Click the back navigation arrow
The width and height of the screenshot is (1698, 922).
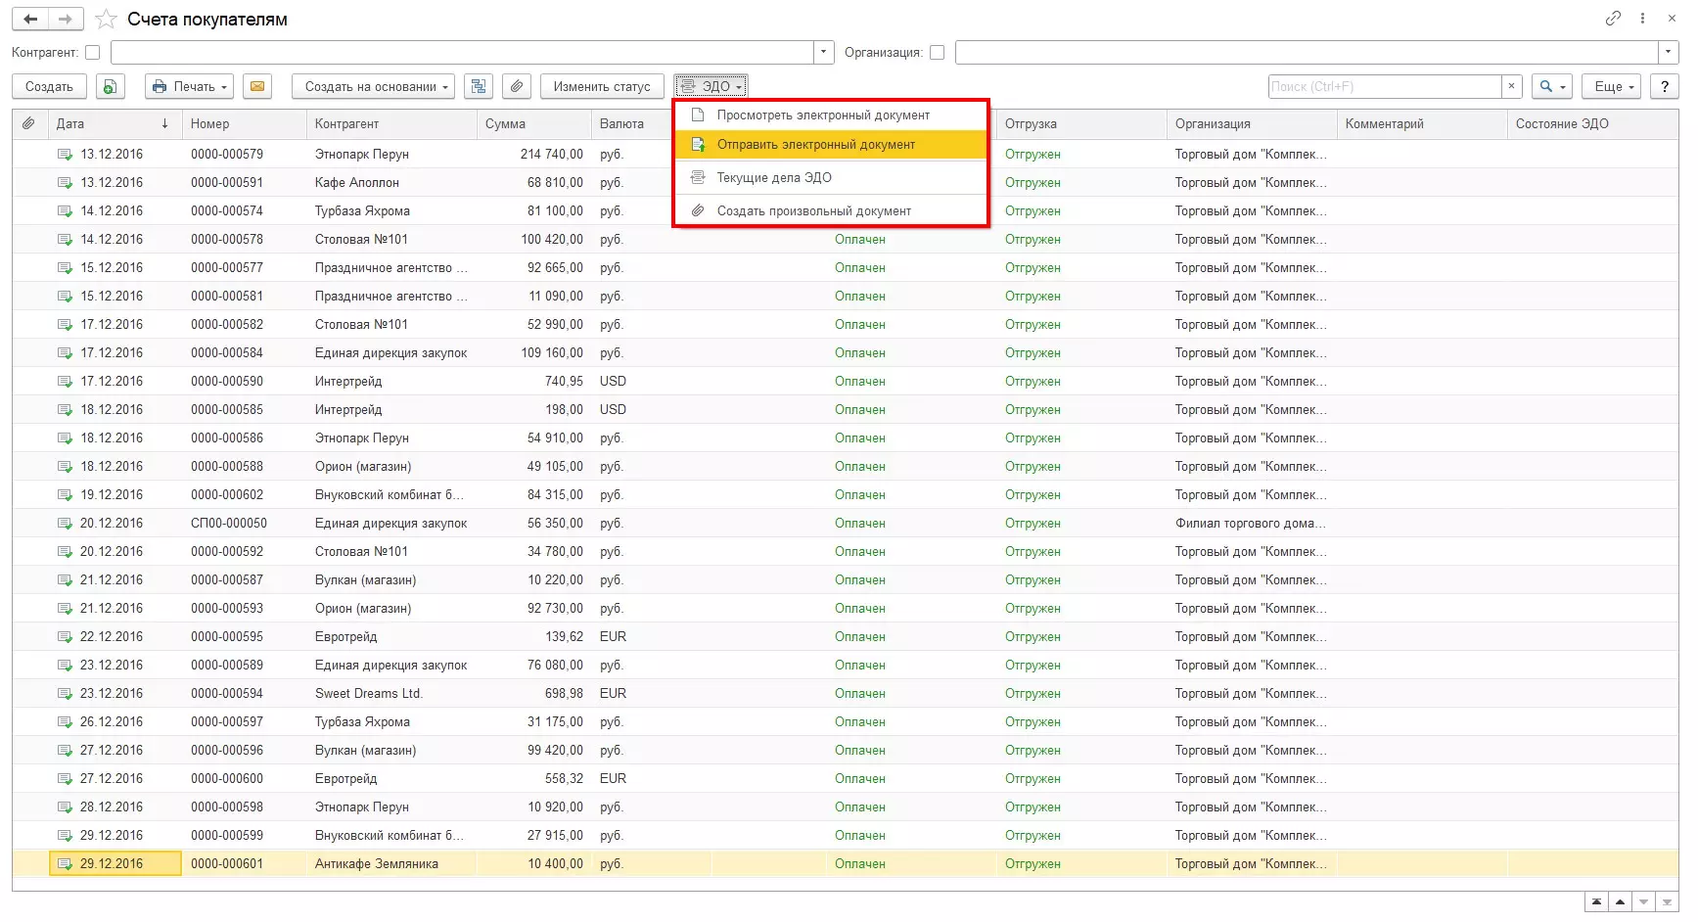(30, 19)
